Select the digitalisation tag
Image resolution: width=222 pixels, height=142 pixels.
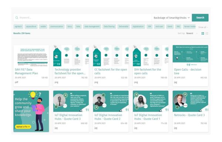138,27
